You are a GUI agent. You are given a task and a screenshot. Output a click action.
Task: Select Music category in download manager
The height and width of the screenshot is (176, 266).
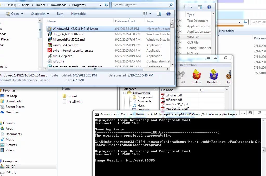click(141, 105)
